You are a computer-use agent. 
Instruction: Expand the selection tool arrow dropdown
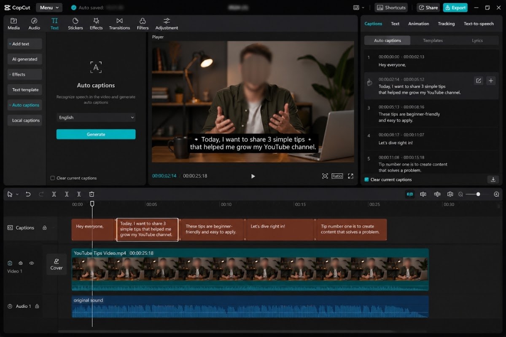[x=17, y=194]
